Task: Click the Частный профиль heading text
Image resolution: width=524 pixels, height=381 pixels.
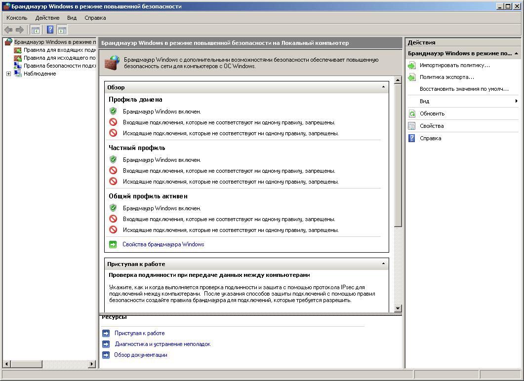Action: [x=137, y=148]
